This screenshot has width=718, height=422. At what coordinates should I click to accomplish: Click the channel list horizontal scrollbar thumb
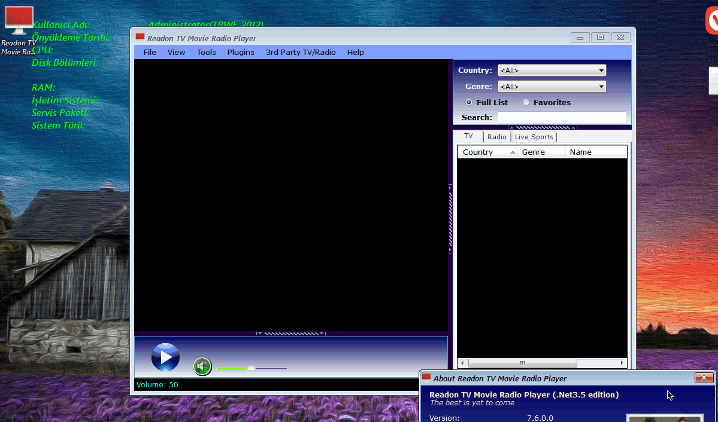522,363
